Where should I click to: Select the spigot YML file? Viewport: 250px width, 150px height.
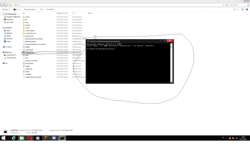pos(27,66)
